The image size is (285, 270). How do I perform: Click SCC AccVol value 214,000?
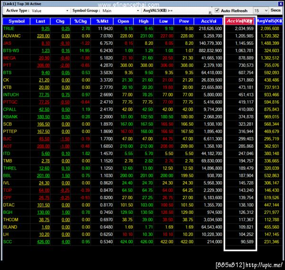click(215, 242)
